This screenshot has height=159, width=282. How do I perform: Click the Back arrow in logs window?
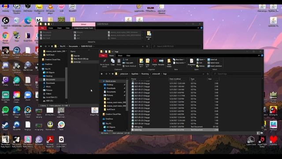[102, 74]
